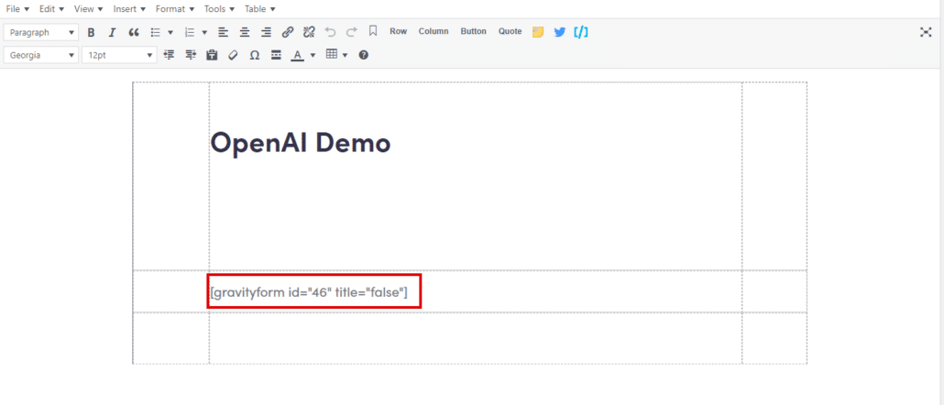Open the Table menu
This screenshot has height=405, width=944.
pyautogui.click(x=260, y=9)
